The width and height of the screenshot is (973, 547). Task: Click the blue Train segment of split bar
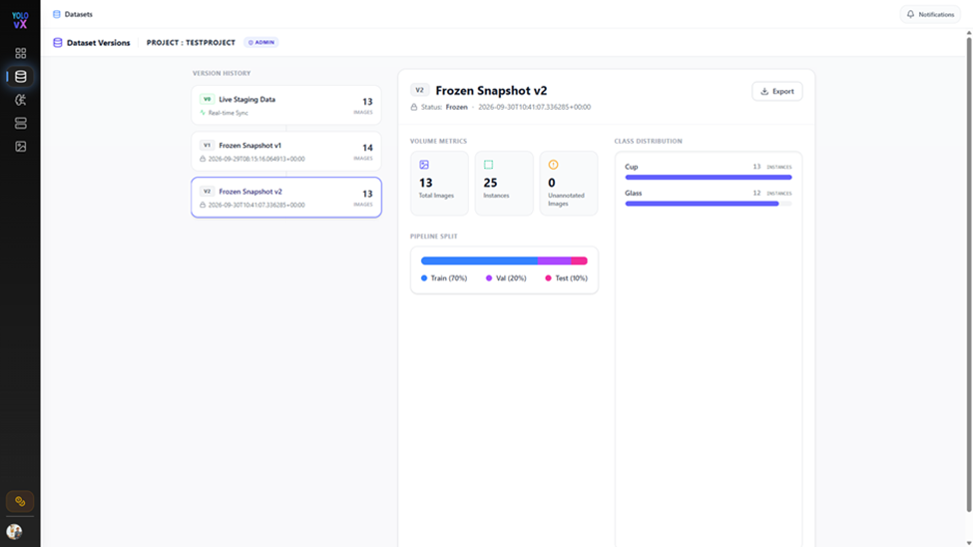(479, 261)
